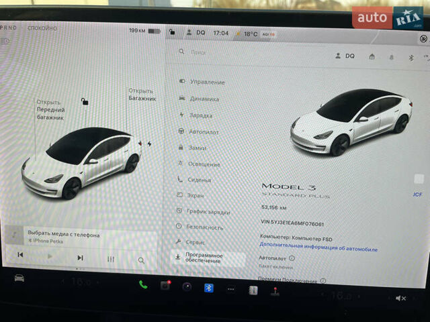Tap Открыть Передний багажник frunk button

pyautogui.click(x=51, y=110)
